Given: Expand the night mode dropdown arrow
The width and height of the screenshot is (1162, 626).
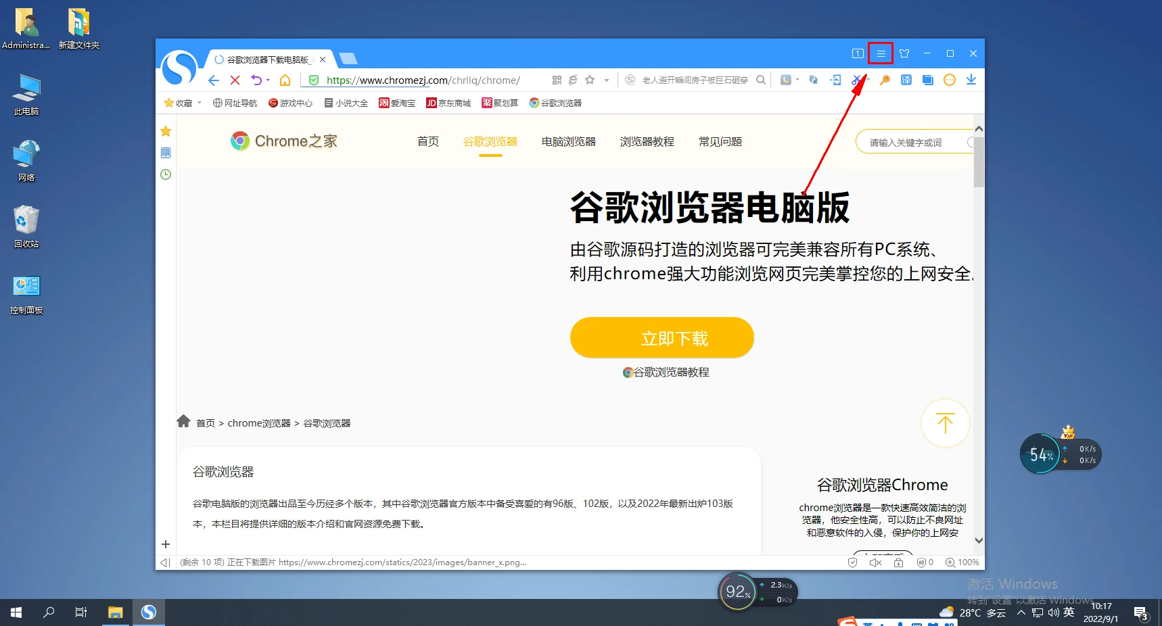Looking at the screenshot, I should click(797, 80).
